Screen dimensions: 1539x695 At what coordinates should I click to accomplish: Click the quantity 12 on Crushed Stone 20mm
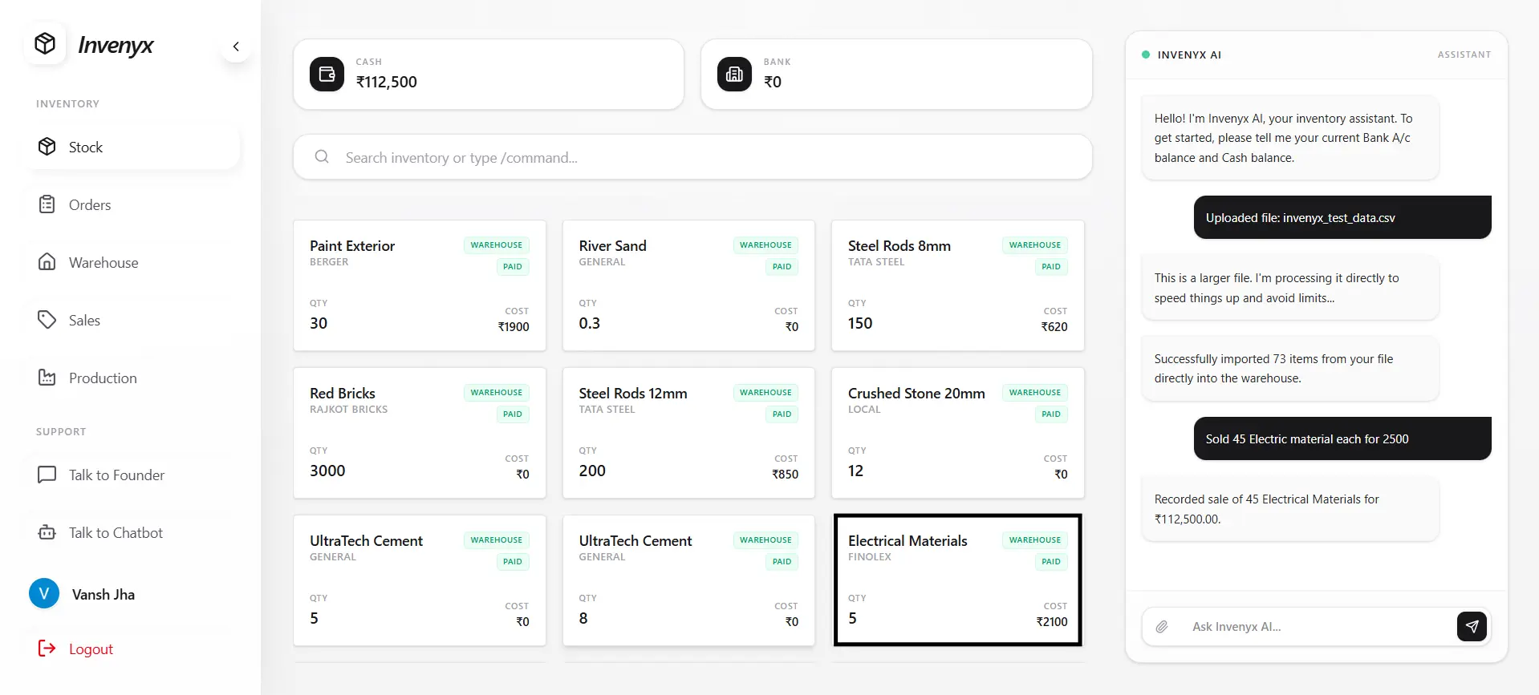tap(855, 471)
